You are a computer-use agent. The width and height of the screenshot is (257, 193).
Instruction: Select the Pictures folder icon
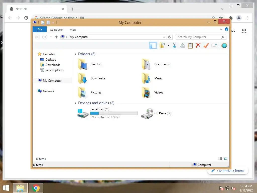(x=82, y=92)
